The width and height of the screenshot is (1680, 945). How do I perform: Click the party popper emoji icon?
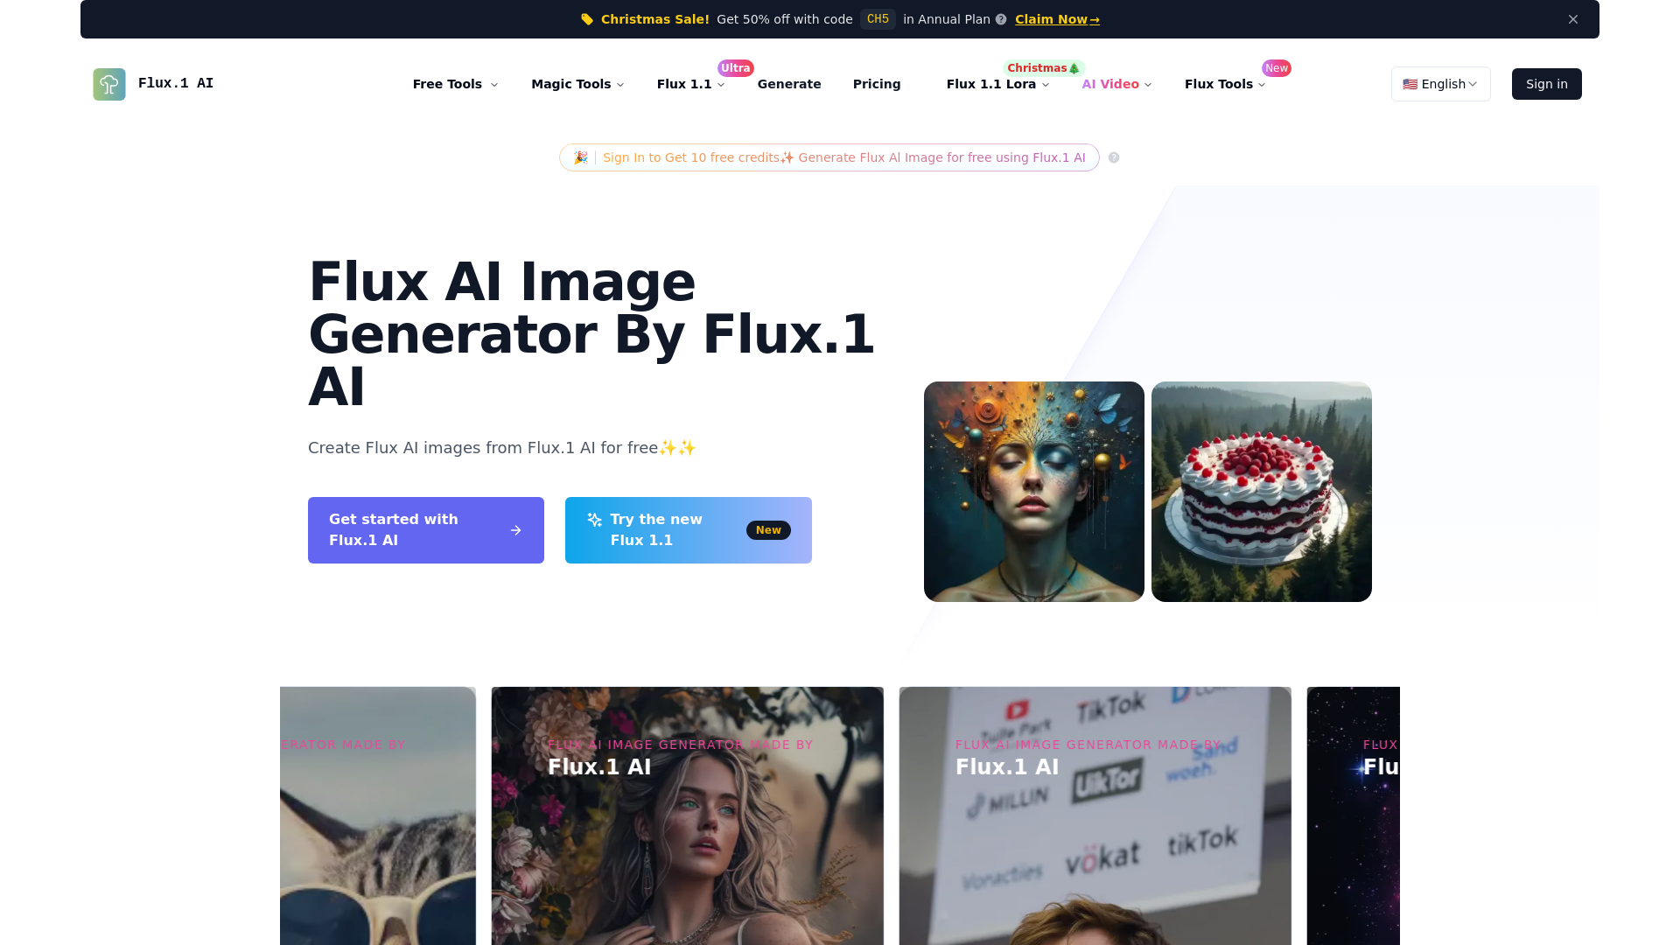click(582, 157)
